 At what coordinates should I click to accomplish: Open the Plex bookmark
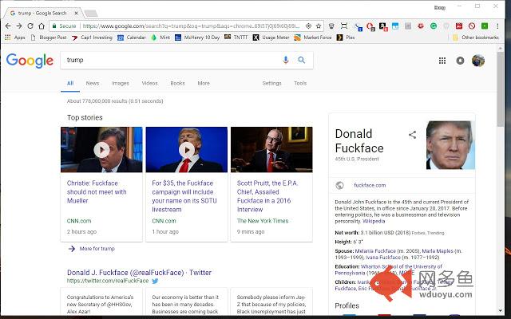coord(346,37)
